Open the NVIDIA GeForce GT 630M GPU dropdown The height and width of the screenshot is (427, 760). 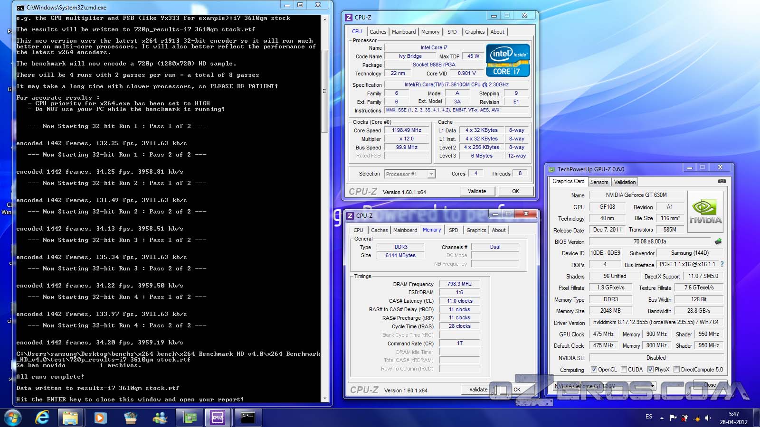coord(605,386)
